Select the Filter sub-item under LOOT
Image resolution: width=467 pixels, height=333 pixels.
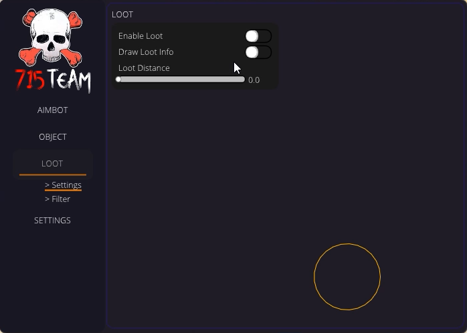click(x=58, y=199)
